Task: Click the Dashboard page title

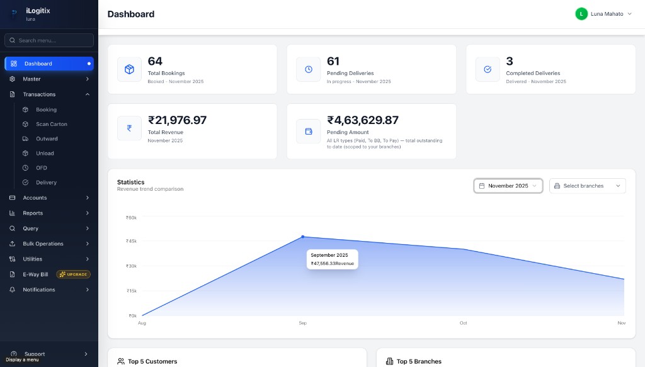Action: (131, 14)
